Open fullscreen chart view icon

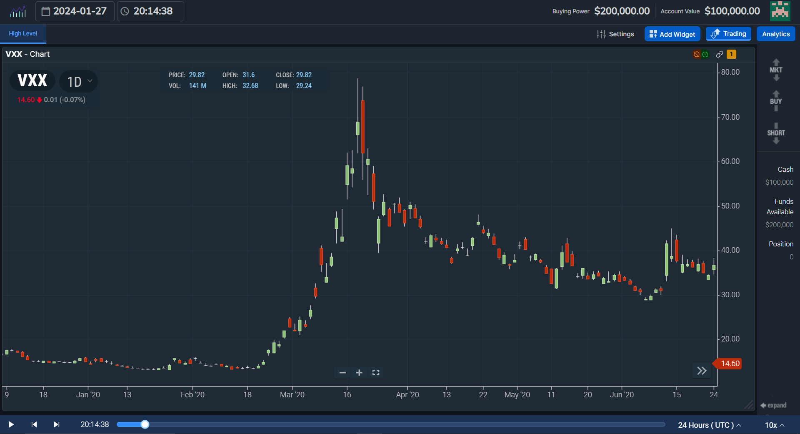coord(375,372)
